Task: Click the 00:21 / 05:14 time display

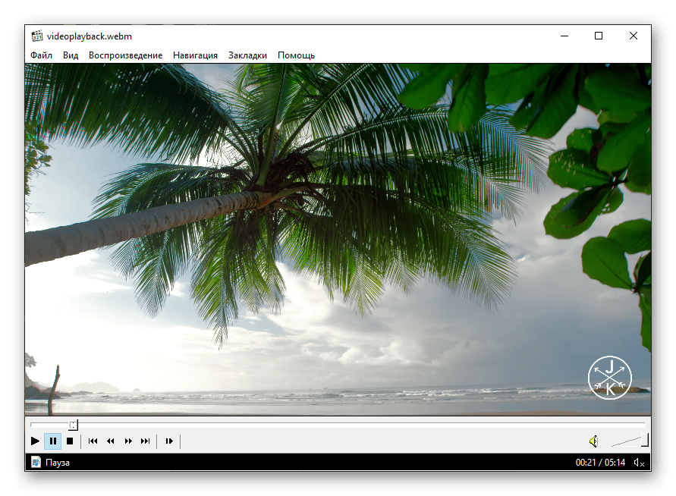Action: pos(600,463)
